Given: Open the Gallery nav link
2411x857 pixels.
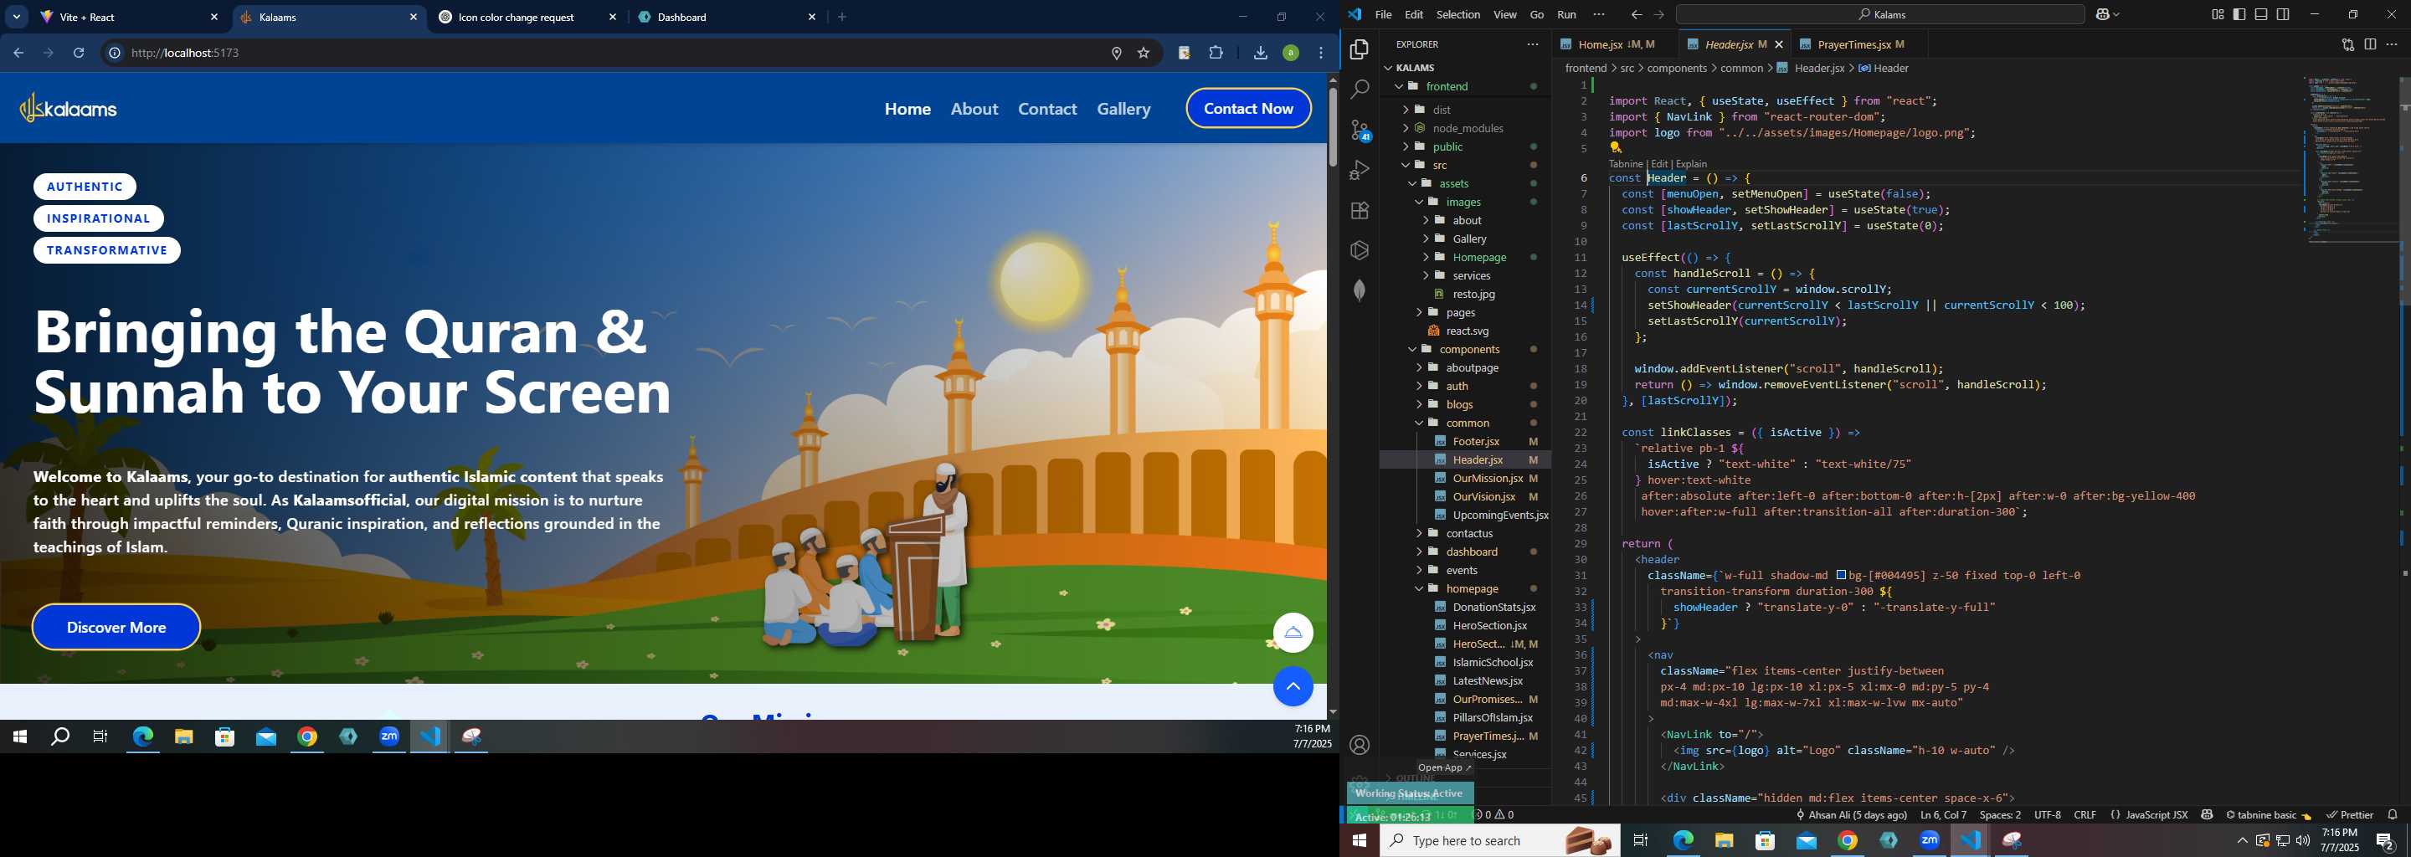Looking at the screenshot, I should pyautogui.click(x=1123, y=109).
